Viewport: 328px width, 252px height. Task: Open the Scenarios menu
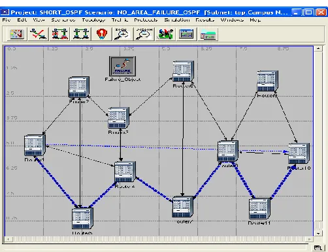click(63, 20)
